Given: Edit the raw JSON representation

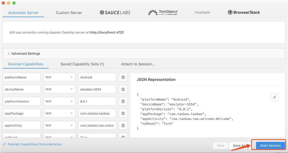Looking at the screenshot, I should click(274, 97).
